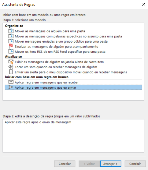Select 'Aplicar regra em mensagens que eu receber'
This screenshot has height=170, width=148.
coord(47,82)
